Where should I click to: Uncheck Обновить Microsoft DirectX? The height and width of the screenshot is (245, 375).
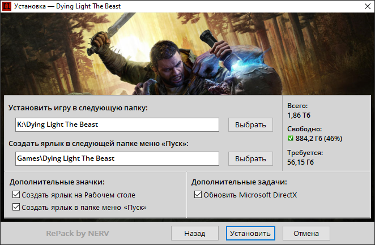(198, 195)
